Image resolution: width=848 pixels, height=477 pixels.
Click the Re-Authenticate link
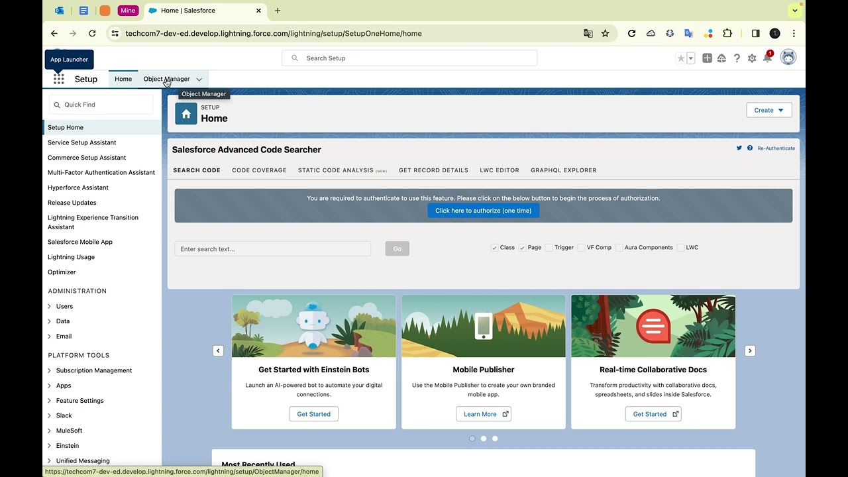tap(776, 148)
